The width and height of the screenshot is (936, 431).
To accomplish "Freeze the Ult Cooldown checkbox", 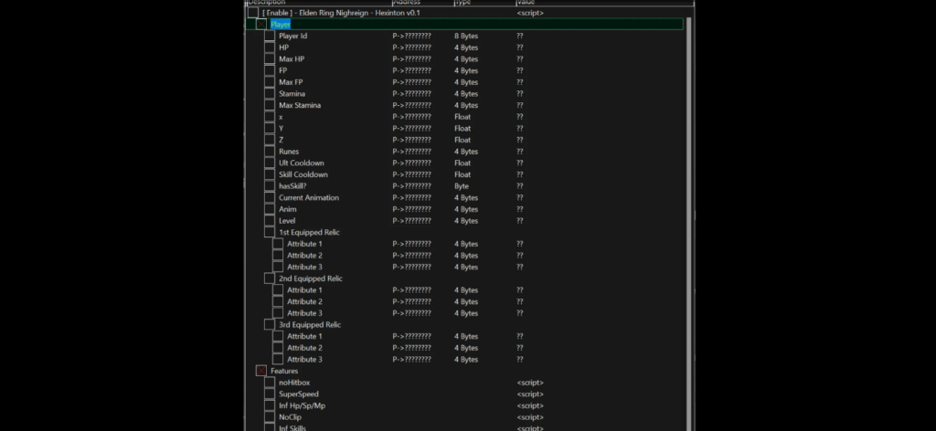I will (x=270, y=163).
